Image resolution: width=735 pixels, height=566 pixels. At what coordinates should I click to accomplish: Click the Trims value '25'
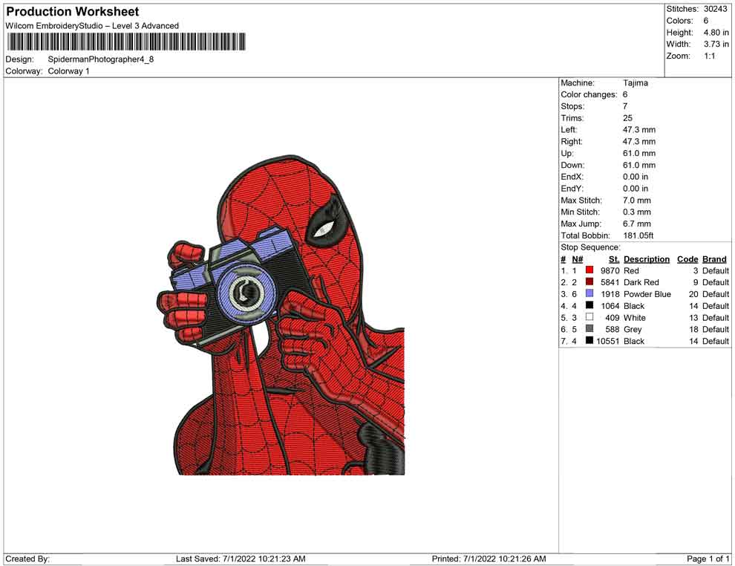627,118
